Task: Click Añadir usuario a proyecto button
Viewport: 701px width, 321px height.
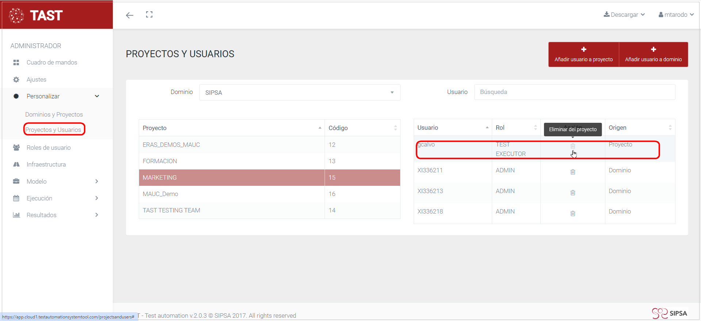Action: [x=583, y=54]
